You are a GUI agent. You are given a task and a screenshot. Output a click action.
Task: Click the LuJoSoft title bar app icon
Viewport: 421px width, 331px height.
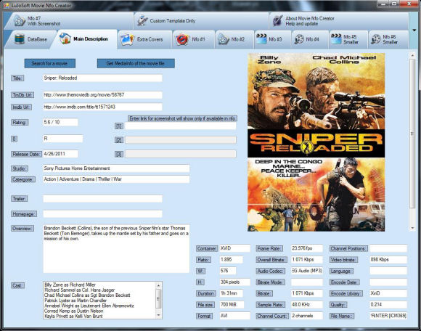(x=6, y=5)
